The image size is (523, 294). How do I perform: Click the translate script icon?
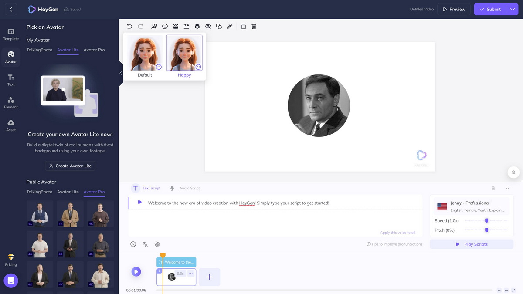pos(145,244)
